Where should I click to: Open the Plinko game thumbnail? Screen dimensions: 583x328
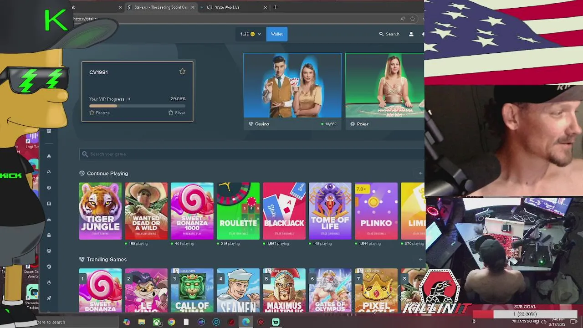(x=376, y=211)
